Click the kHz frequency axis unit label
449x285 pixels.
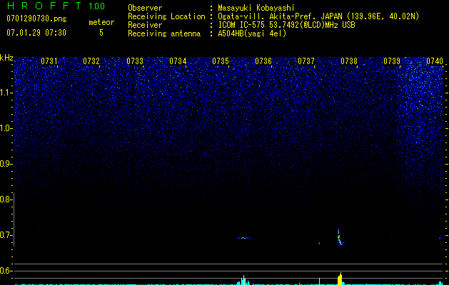6,58
